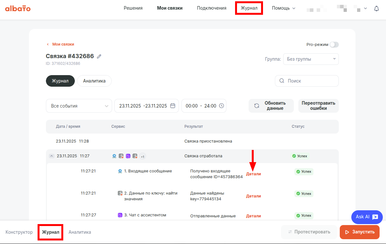Image resolution: width=386 pixels, height=244 pixels.
Task: Open the Все события filter dropdown
Action: point(79,106)
